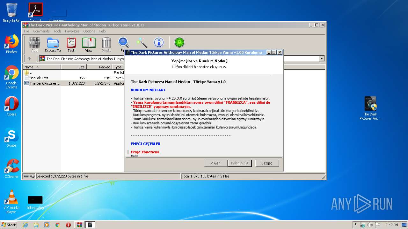The image size is (408, 229).
Task: Sort the file list by Packed column
Action: click(x=99, y=67)
